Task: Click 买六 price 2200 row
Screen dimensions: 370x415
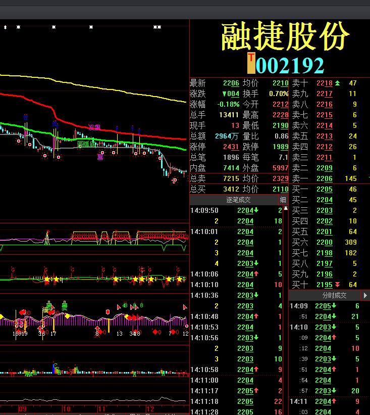Action: coord(325,242)
